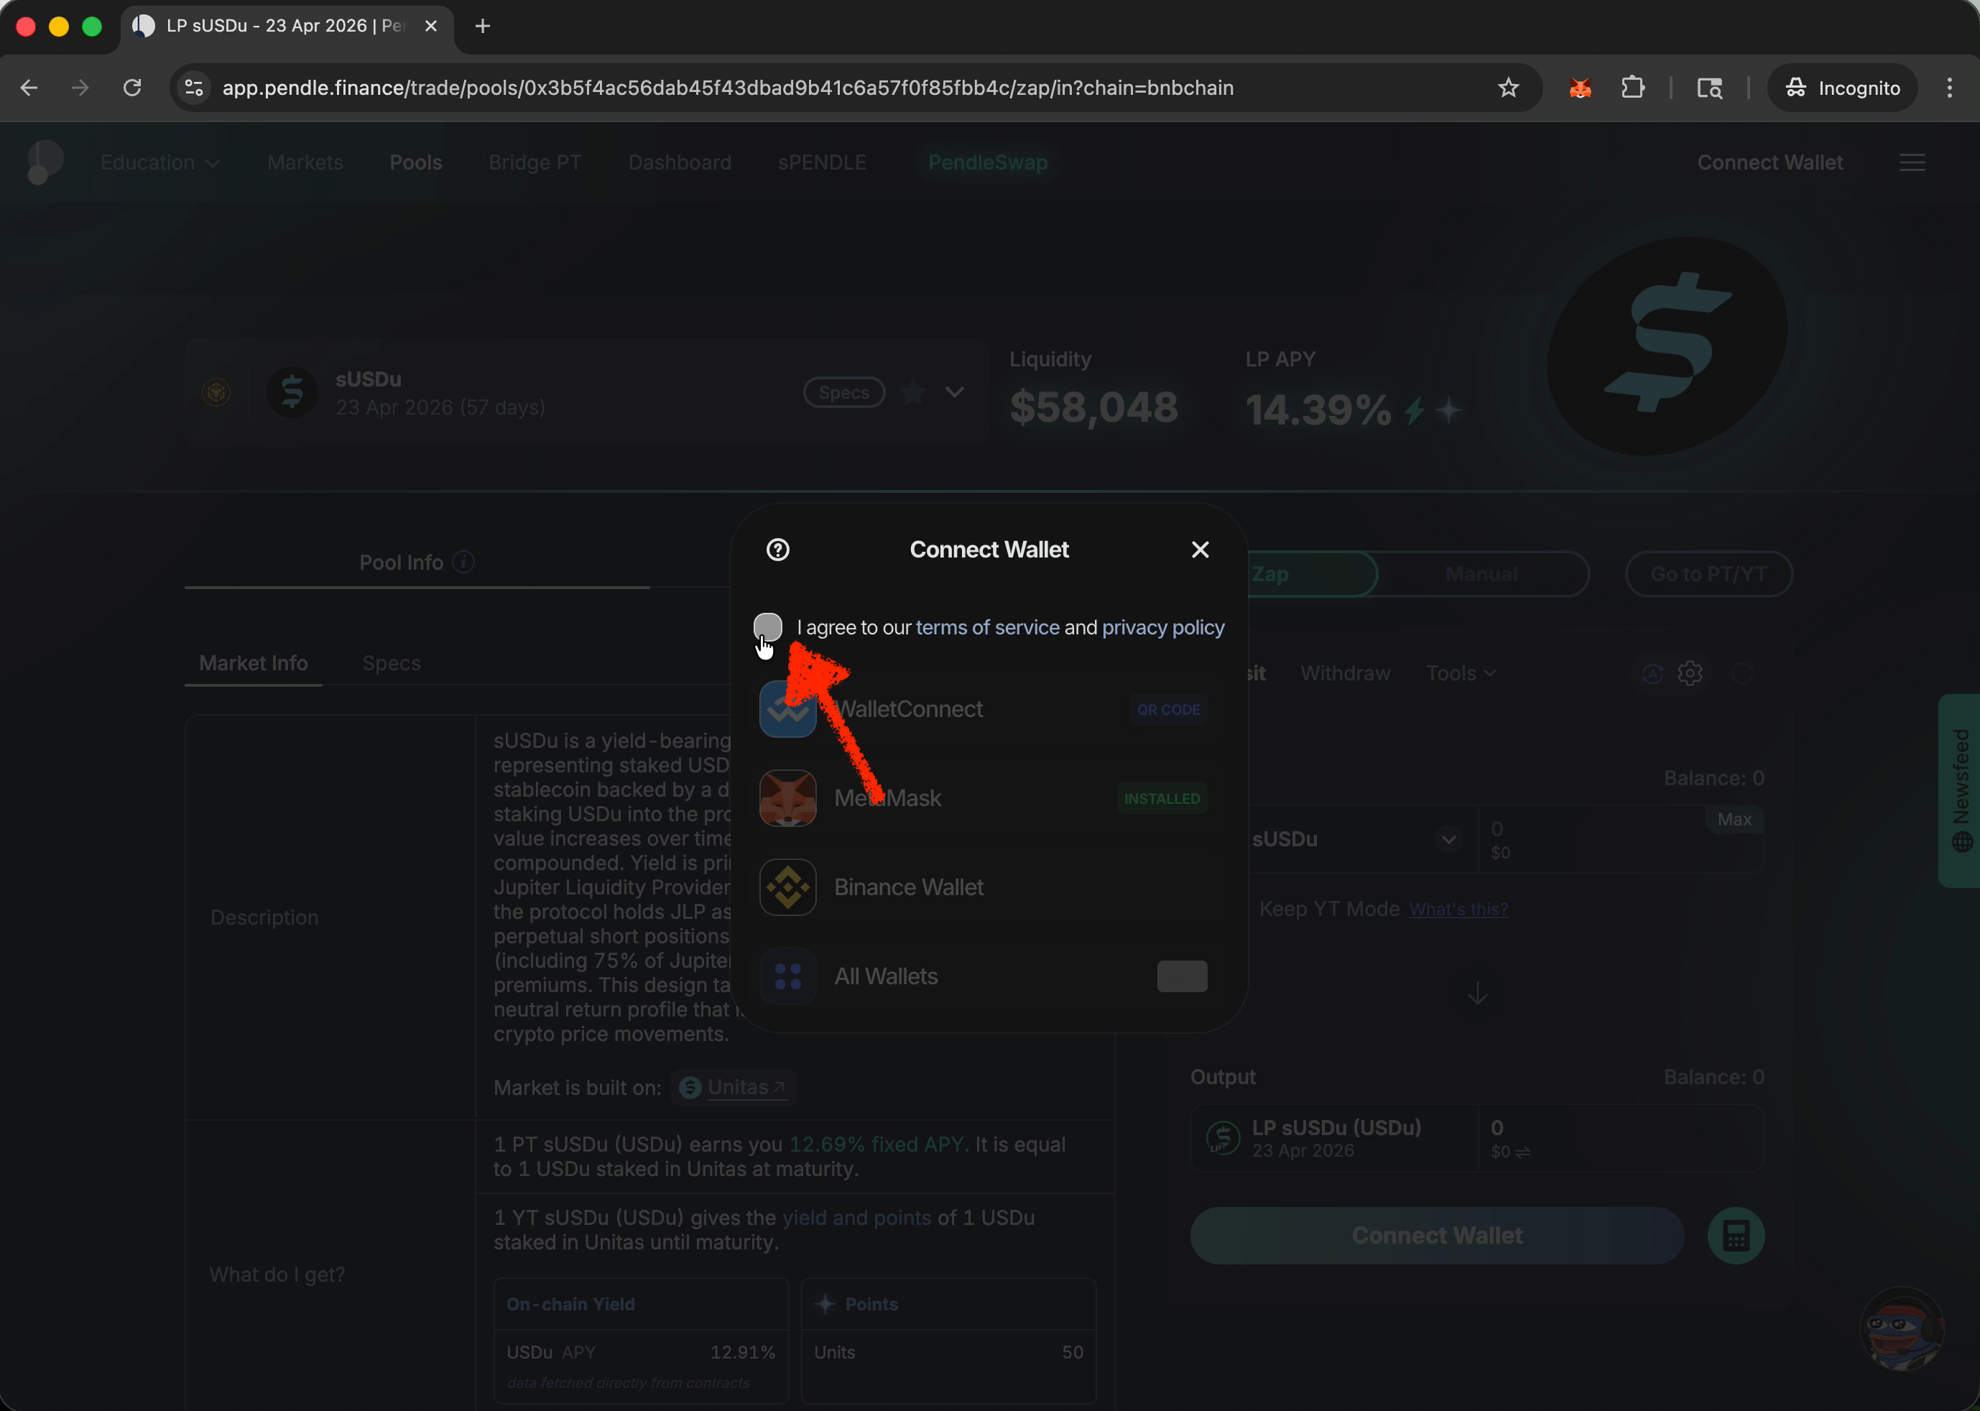Bookmark this page with star icon
This screenshot has height=1411, width=1980.
pos(1508,88)
